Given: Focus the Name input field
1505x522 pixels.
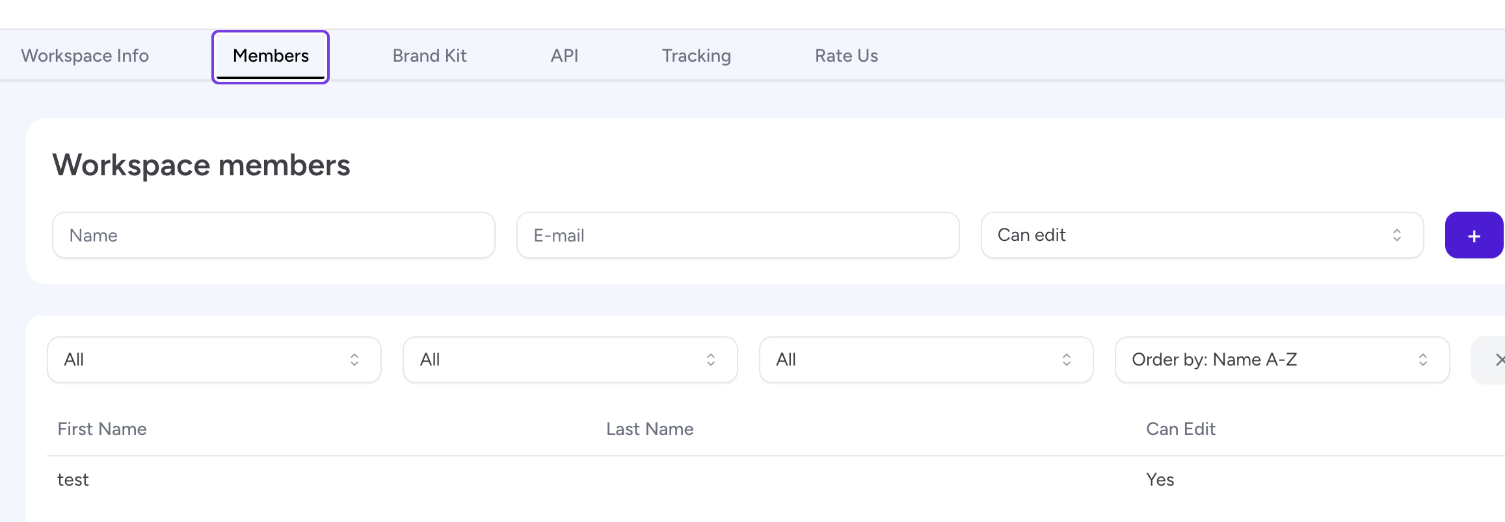Looking at the screenshot, I should pyautogui.click(x=274, y=235).
